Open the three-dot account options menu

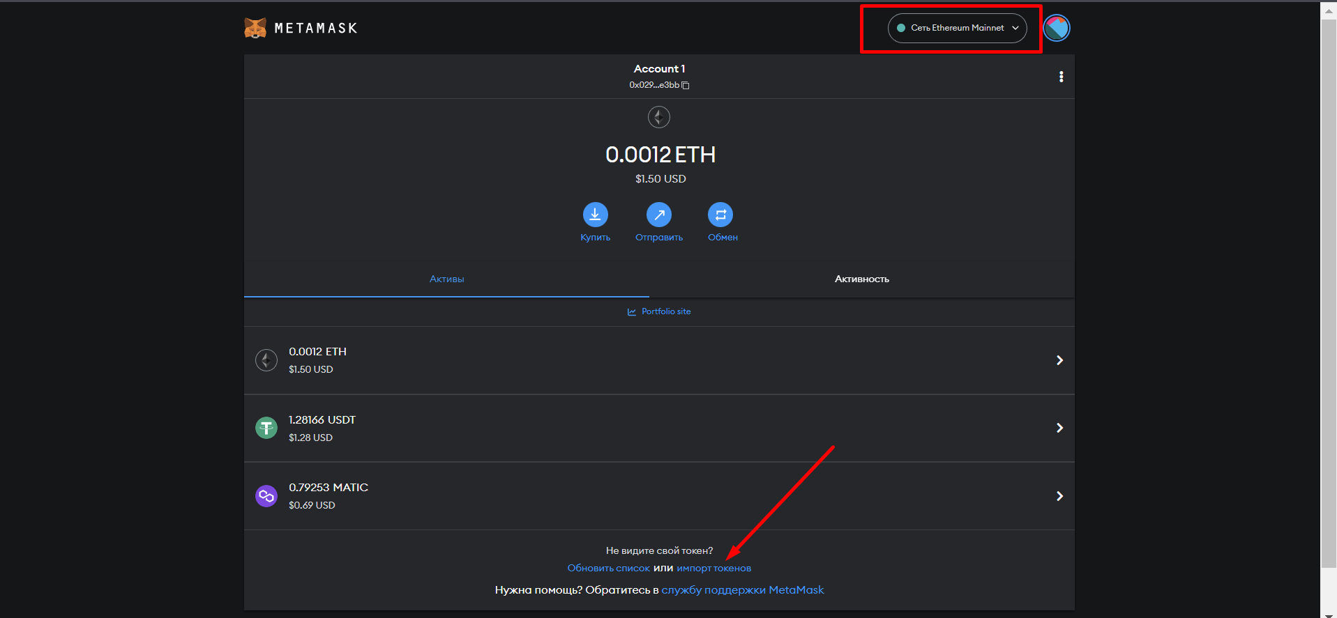coord(1061,77)
